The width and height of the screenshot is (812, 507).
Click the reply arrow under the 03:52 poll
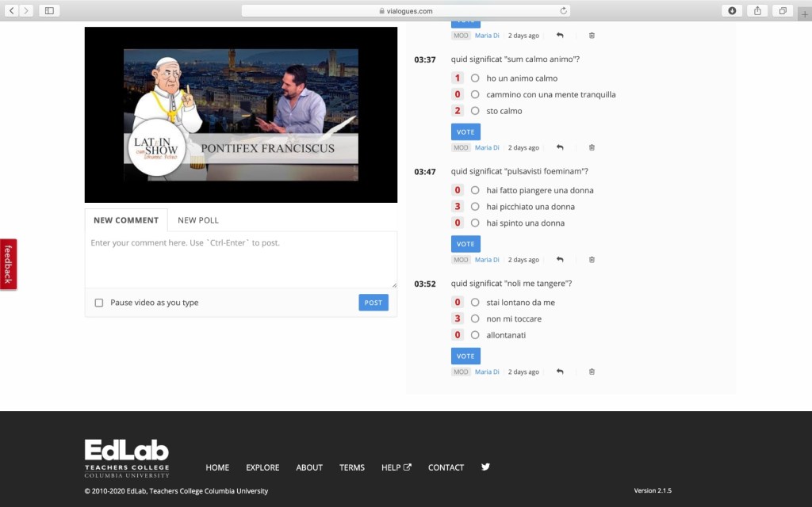560,372
